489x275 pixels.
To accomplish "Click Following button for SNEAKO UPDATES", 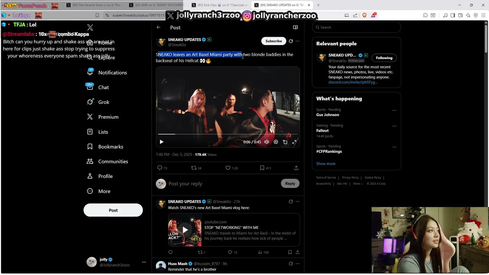I will click(384, 58).
